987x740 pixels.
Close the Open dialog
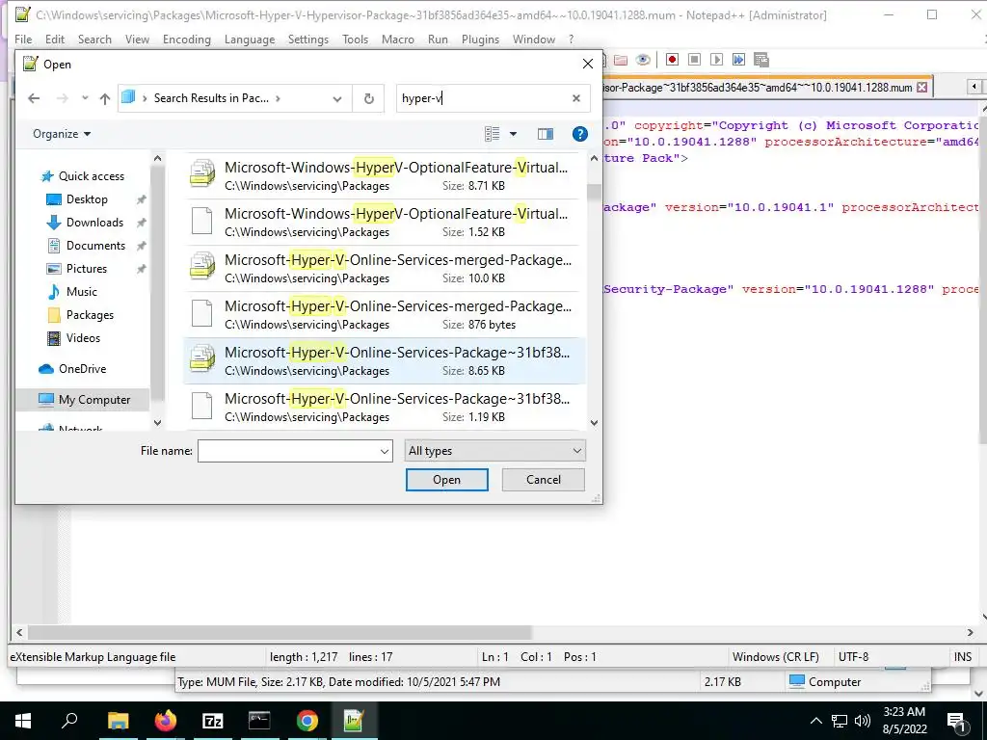pyautogui.click(x=587, y=65)
